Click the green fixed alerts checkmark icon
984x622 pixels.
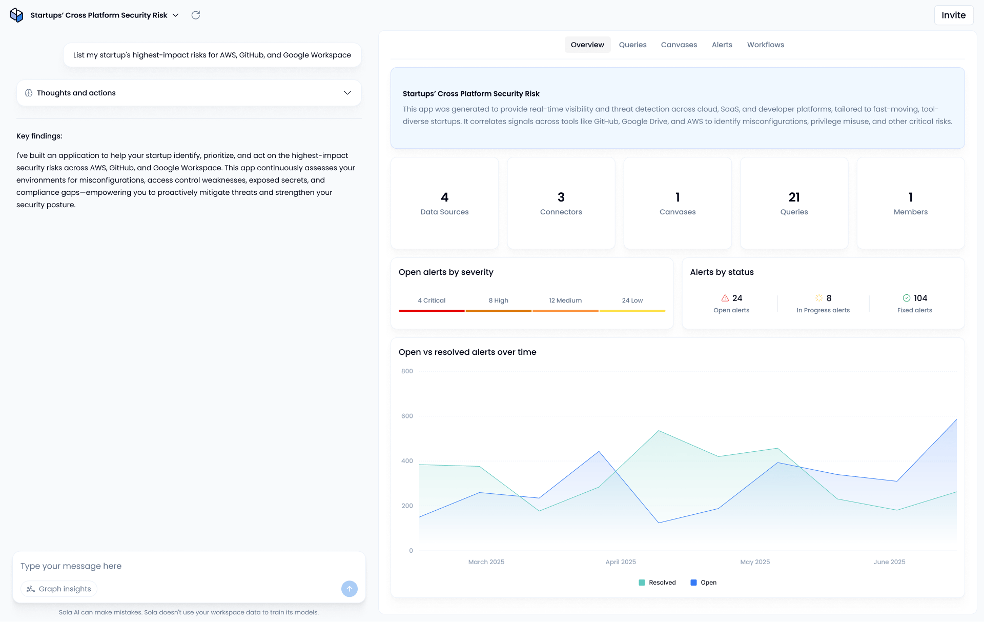pos(907,298)
